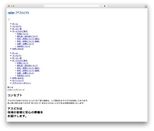Open 法要・法事について in the menu beneath the checkbox
Viewport: 154px width, 131px height.
(26, 44)
